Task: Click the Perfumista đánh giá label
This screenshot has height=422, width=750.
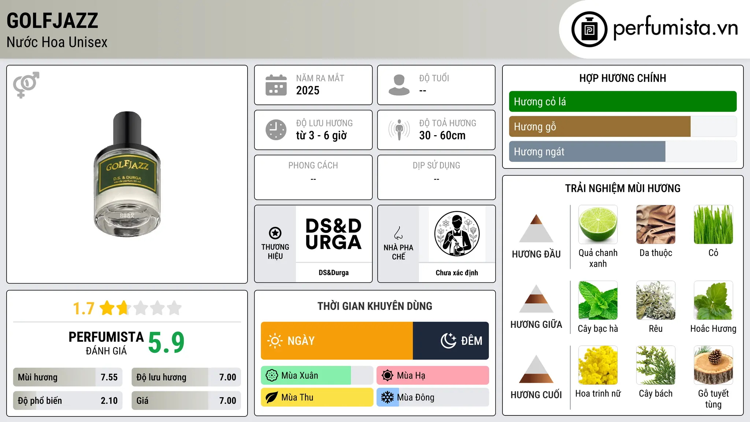Action: 106,343
